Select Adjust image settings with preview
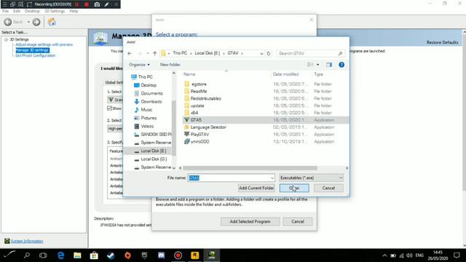The image size is (466, 262). pyautogui.click(x=44, y=44)
